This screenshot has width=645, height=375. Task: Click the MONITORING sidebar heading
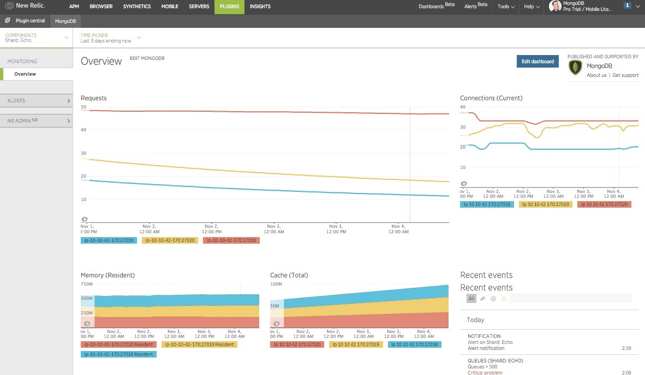[22, 62]
